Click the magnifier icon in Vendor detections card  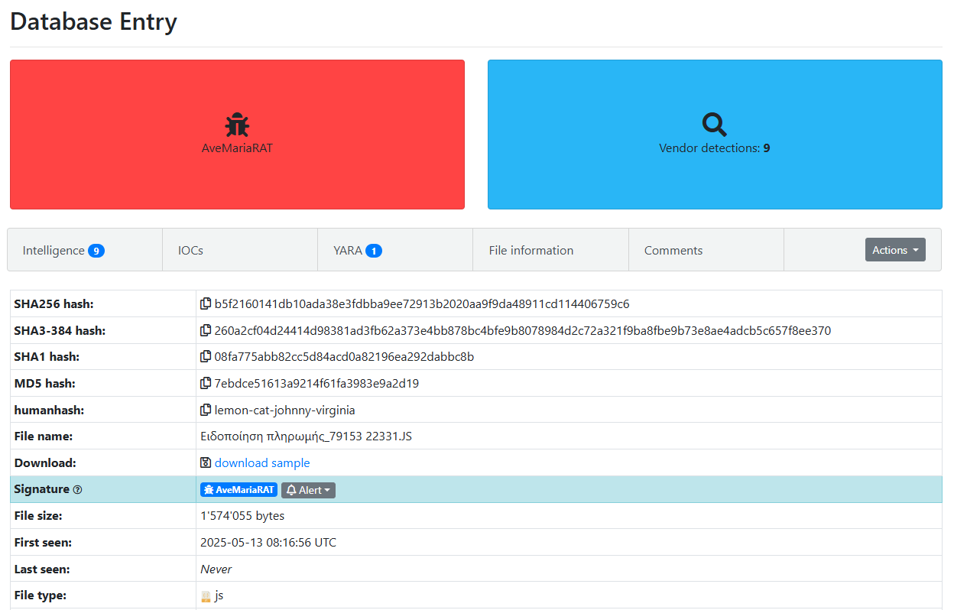pyautogui.click(x=714, y=125)
